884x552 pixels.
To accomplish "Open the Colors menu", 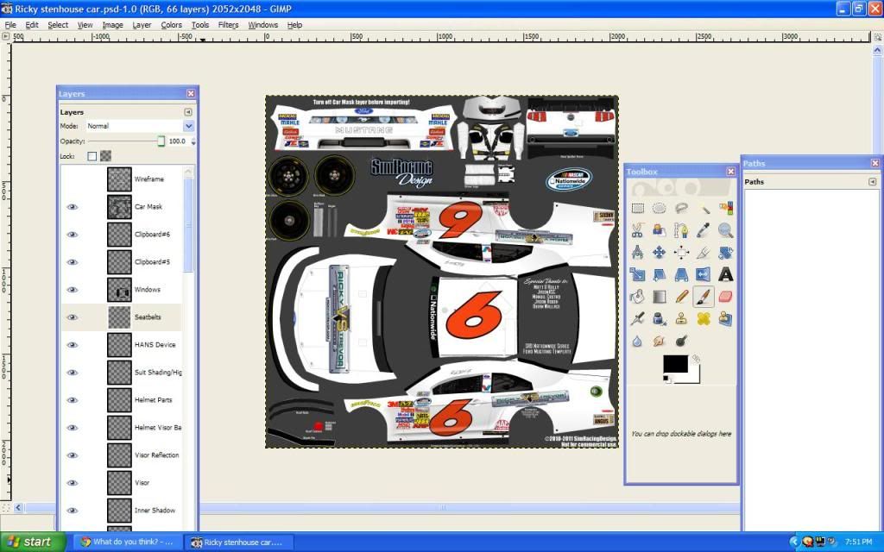I will click(171, 25).
